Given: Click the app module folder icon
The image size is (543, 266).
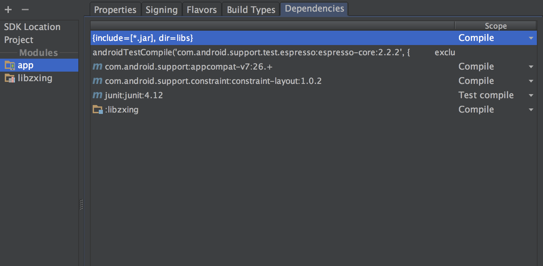Looking at the screenshot, I should (10, 65).
